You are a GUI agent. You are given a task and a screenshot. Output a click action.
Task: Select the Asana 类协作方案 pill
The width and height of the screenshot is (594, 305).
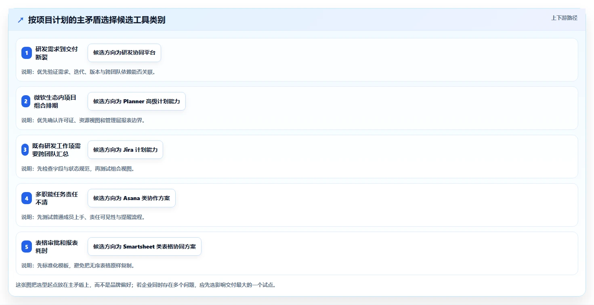(x=132, y=198)
